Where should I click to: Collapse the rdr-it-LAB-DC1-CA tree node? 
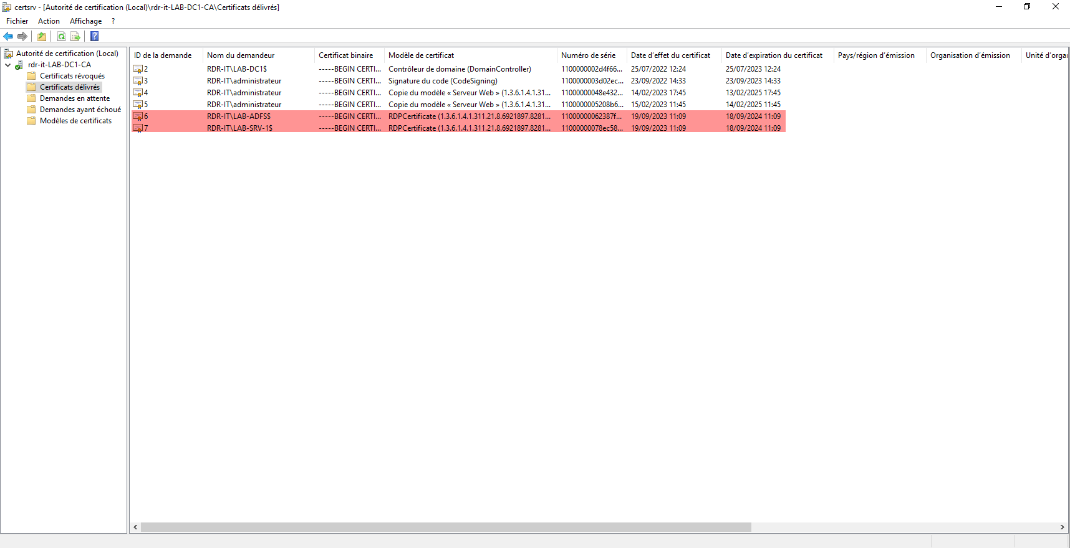pos(7,65)
